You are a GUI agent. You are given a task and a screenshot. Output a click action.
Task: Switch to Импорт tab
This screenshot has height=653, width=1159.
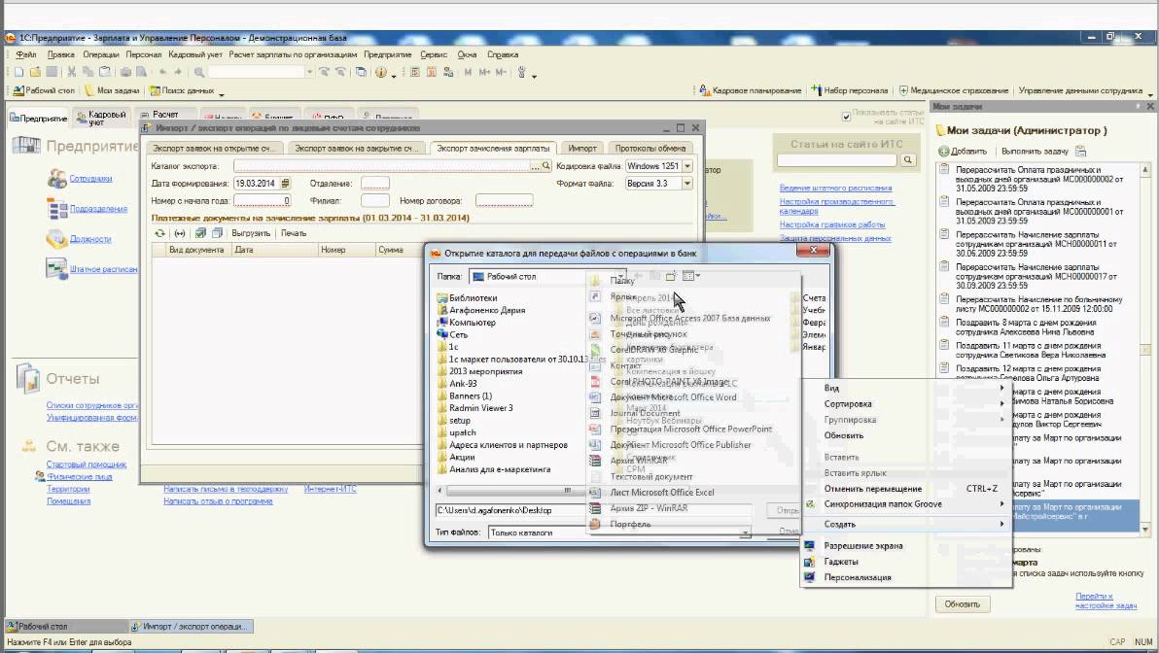click(x=582, y=148)
